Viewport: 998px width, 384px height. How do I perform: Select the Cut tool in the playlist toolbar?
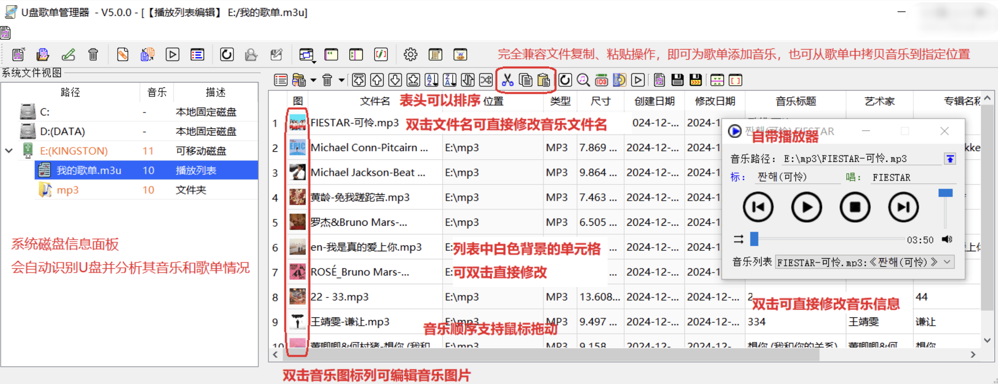click(508, 80)
